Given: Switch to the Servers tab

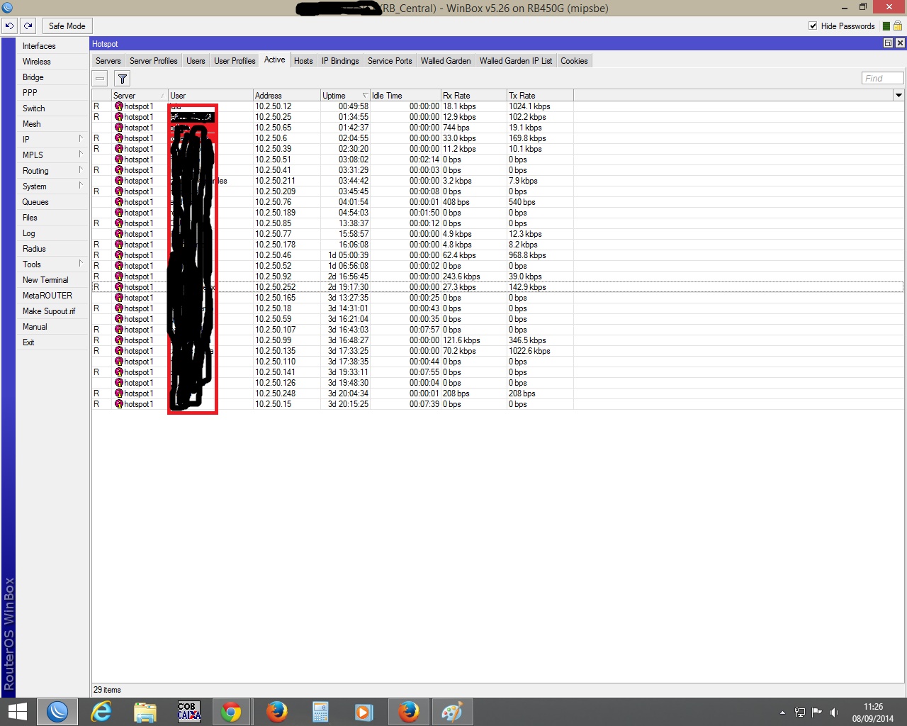Looking at the screenshot, I should point(108,61).
